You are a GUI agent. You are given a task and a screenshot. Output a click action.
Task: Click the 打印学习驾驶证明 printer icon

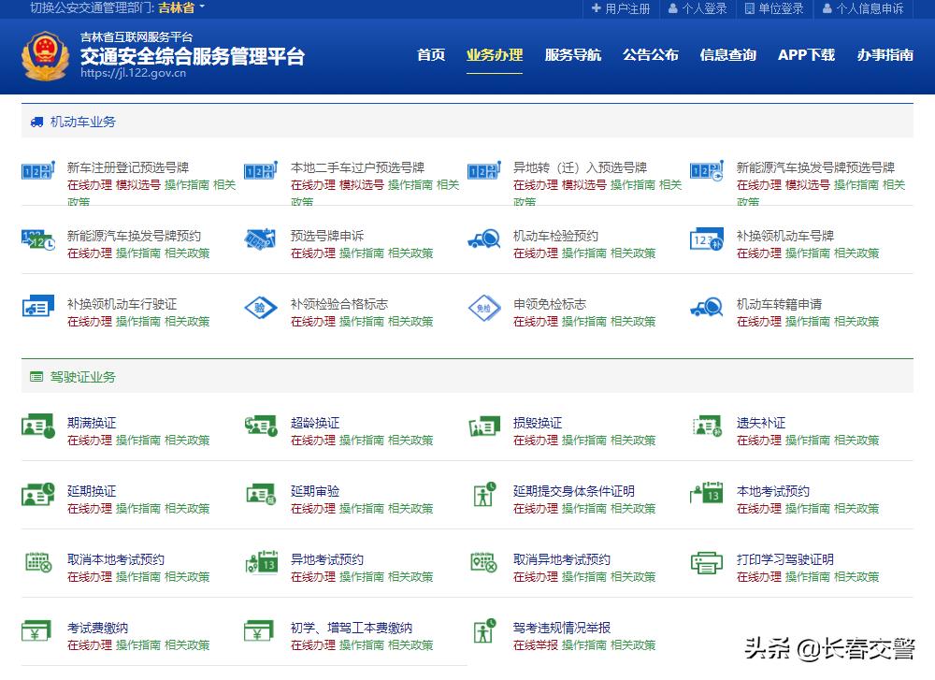coord(707,562)
